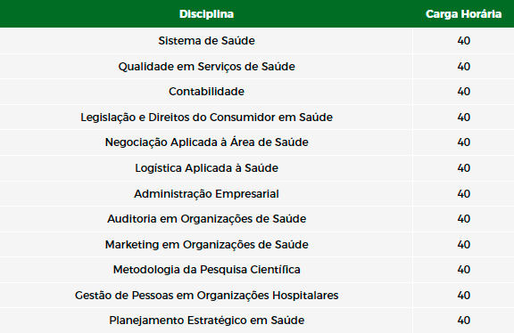Click hours value for Logística Aplicada à Saúde
The width and height of the screenshot is (514, 333).
[463, 167]
